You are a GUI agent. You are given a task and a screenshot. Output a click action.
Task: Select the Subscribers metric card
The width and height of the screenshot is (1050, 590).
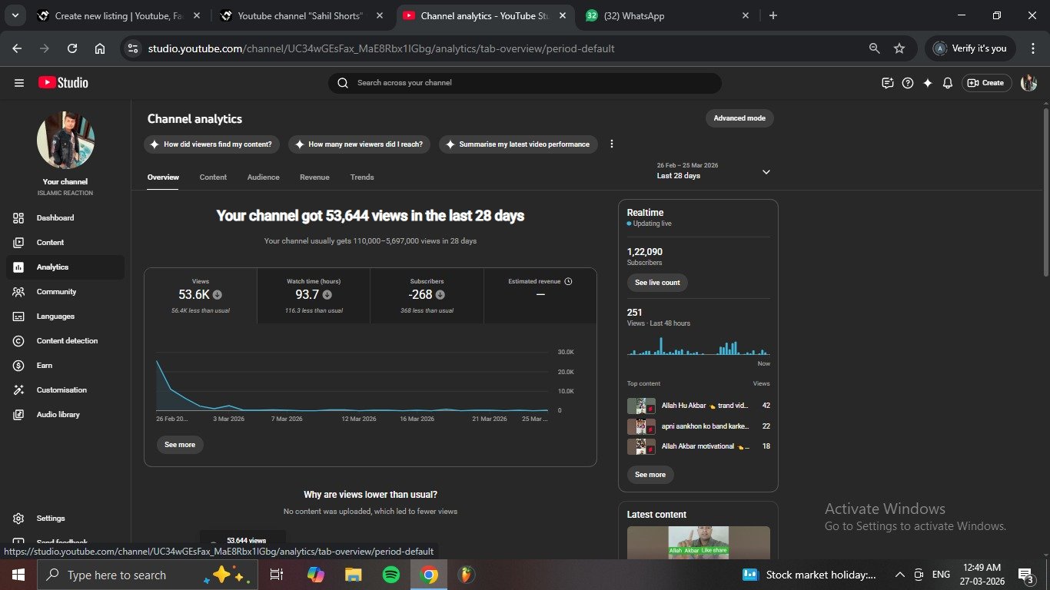[427, 295]
